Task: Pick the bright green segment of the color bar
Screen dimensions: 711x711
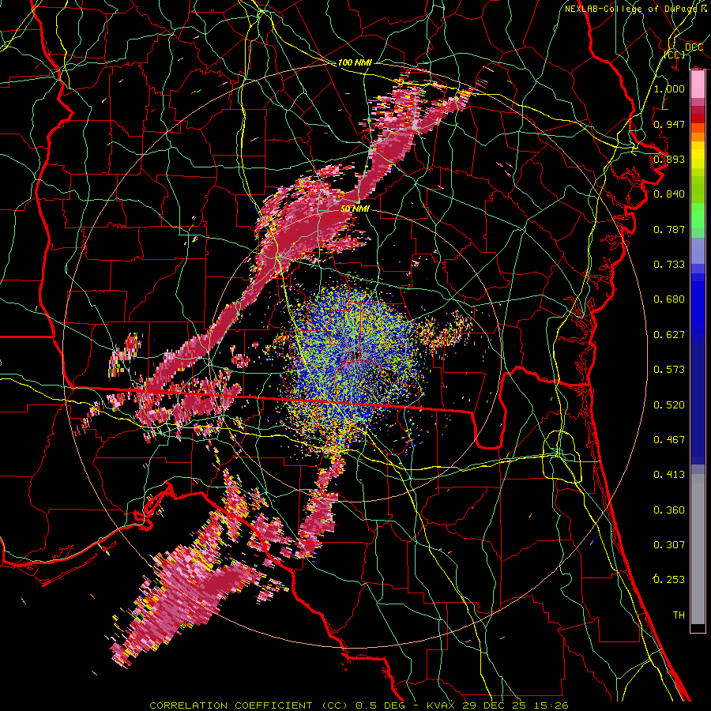Action: pos(698,216)
